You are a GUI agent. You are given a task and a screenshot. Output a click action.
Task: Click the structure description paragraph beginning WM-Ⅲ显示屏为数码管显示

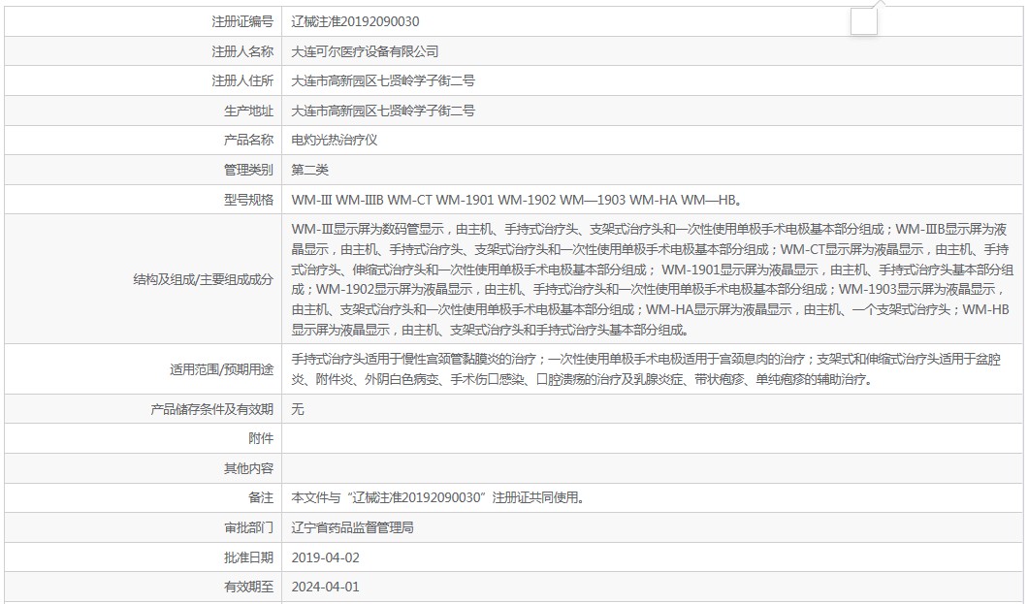click(x=653, y=279)
